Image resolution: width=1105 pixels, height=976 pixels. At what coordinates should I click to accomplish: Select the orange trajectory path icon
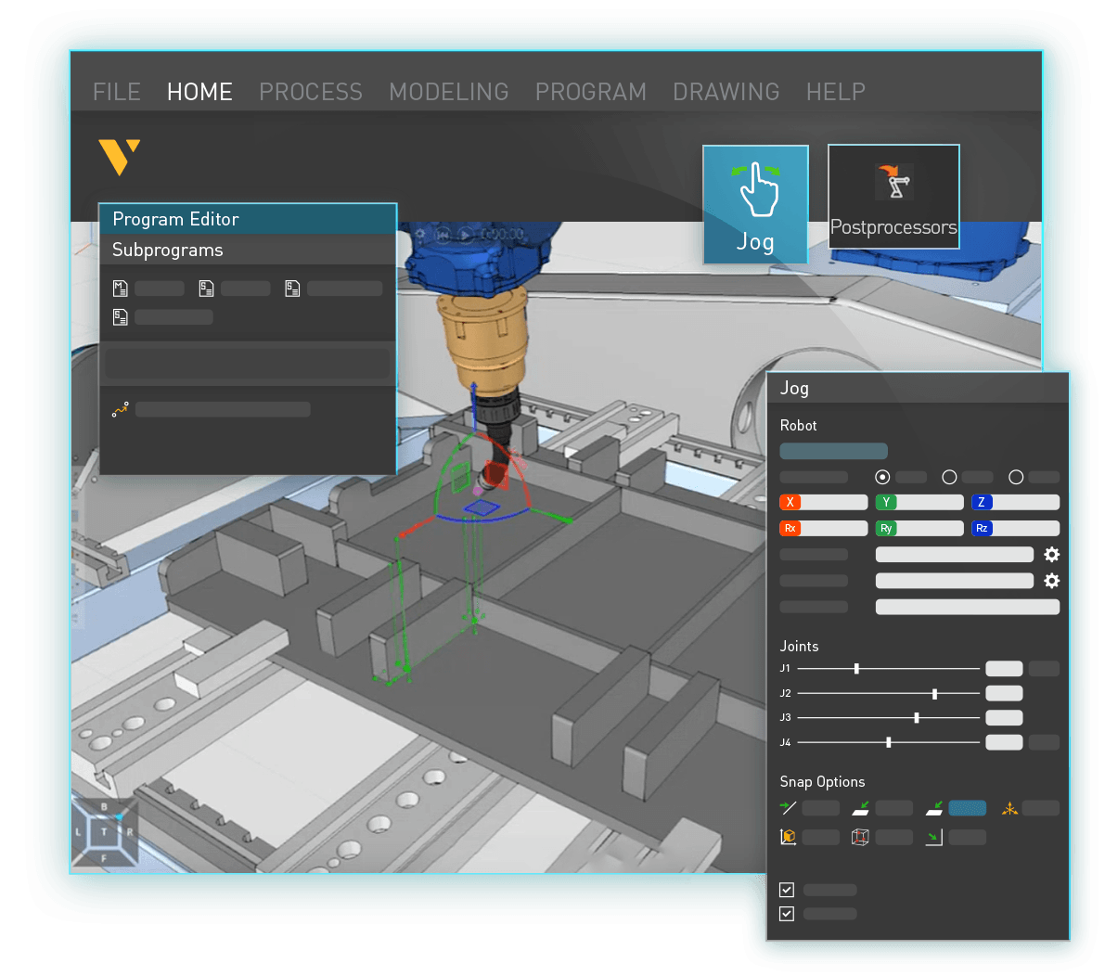click(x=121, y=408)
